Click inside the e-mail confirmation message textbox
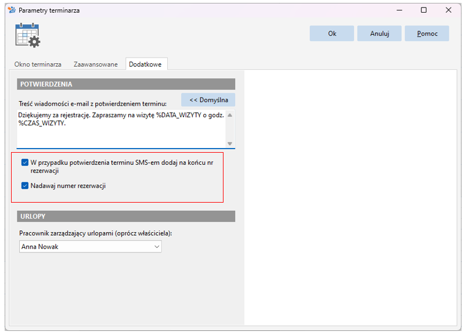 (121, 129)
